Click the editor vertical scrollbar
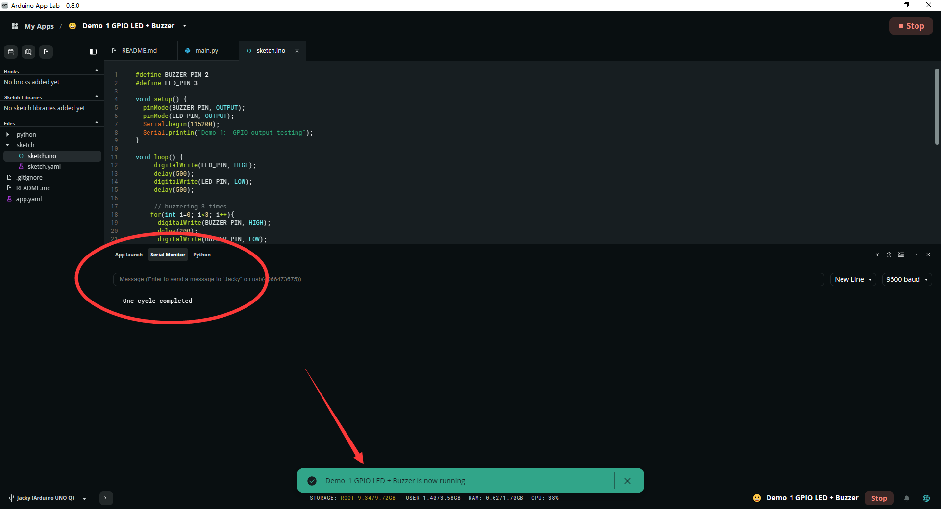The image size is (941, 509). [x=937, y=107]
